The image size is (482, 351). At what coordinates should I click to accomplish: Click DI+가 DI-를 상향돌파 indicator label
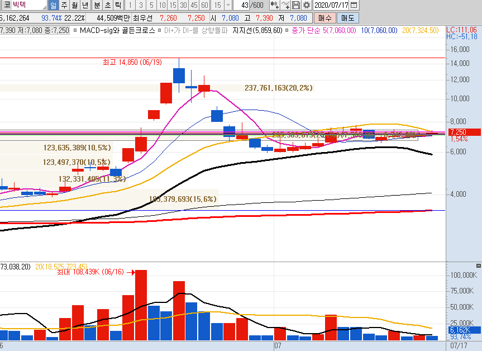[196, 30]
